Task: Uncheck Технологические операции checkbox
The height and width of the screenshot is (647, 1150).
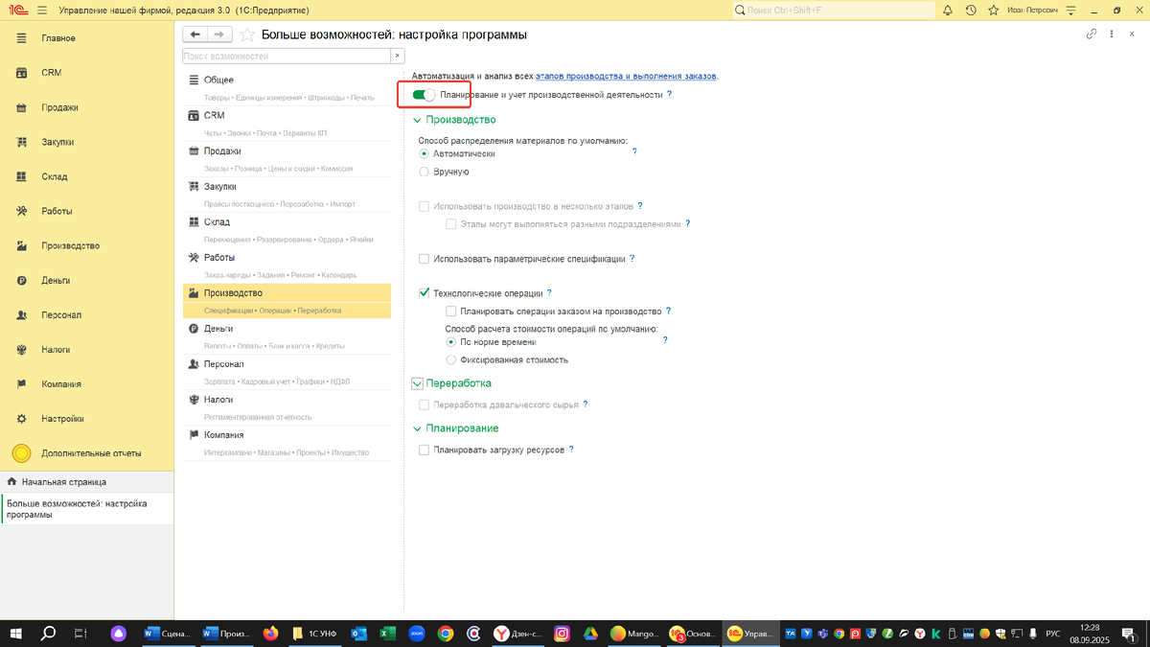Action: (x=425, y=293)
